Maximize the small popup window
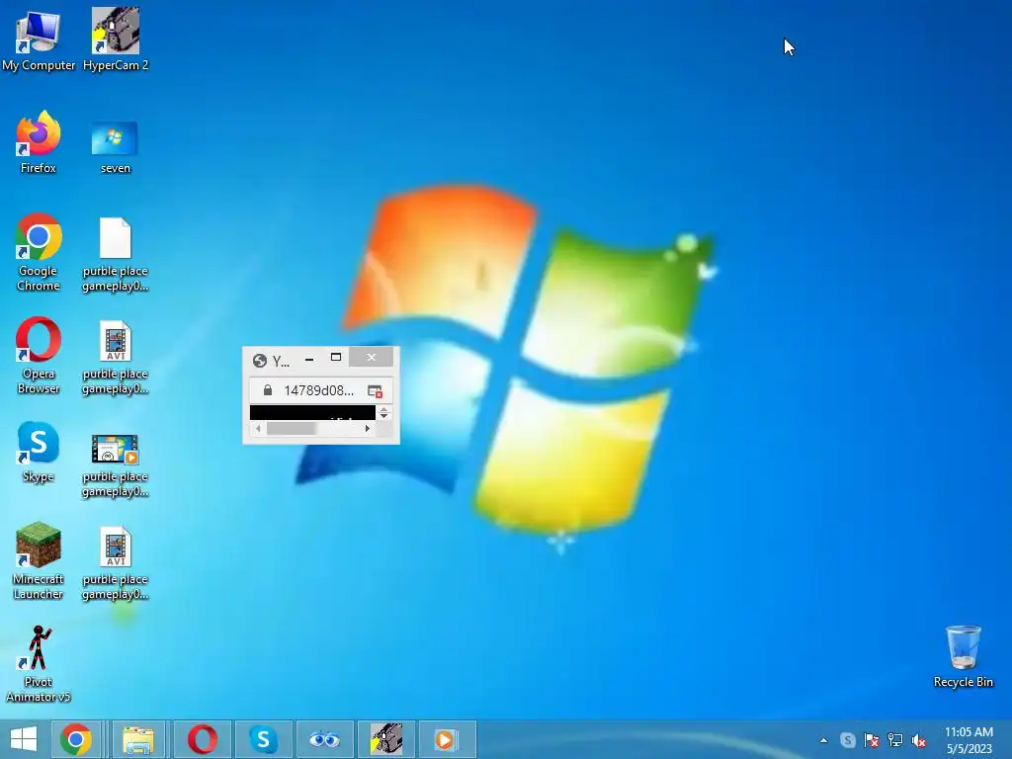The width and height of the screenshot is (1012, 759). (336, 357)
